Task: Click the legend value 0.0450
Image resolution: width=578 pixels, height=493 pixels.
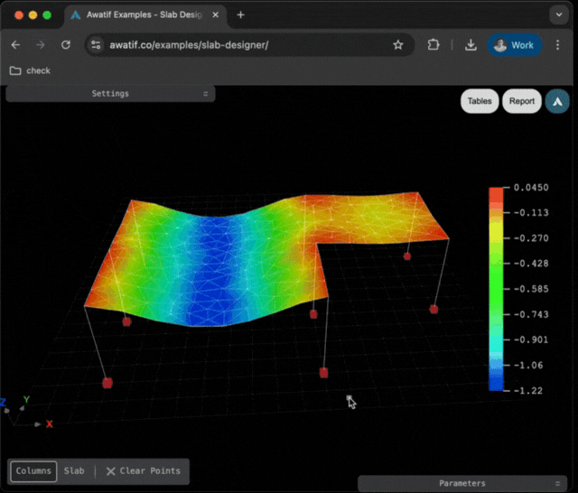Action: 531,188
